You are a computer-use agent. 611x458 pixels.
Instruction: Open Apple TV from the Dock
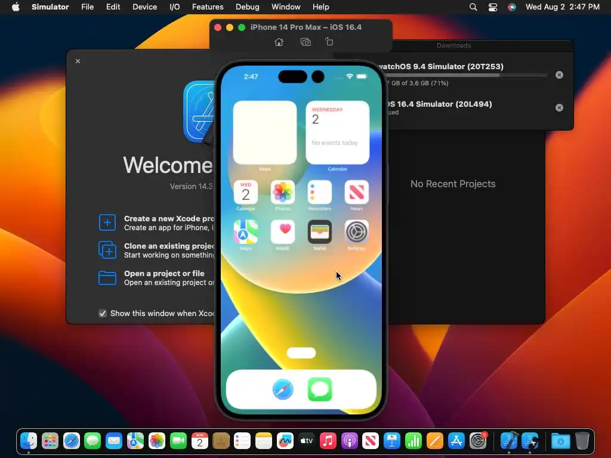pyautogui.click(x=306, y=441)
